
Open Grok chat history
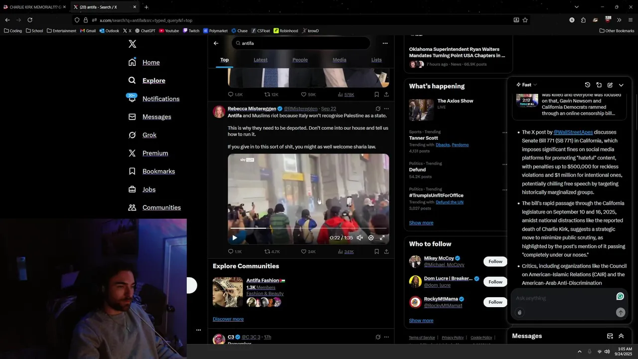pos(588,85)
